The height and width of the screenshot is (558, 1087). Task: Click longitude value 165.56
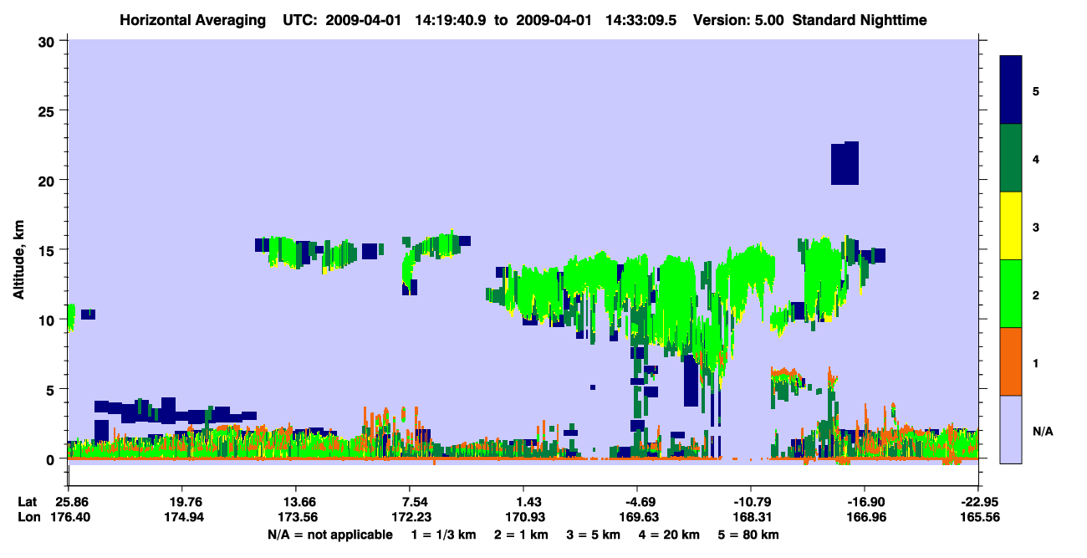point(978,517)
